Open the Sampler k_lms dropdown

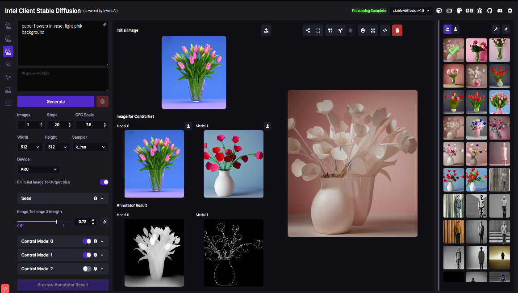pyautogui.click(x=90, y=147)
